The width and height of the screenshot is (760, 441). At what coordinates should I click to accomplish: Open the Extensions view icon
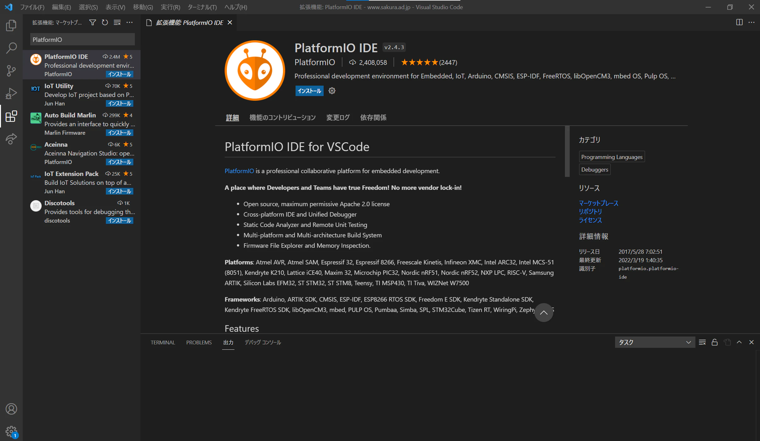(x=11, y=116)
